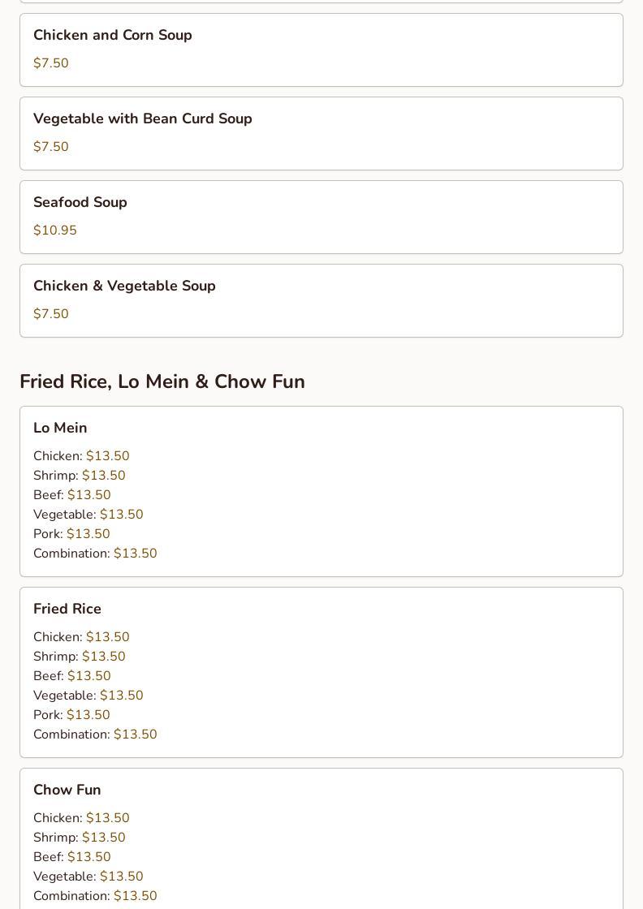
Task: Open the Fried Rice item title
Action: pyautogui.click(x=67, y=609)
